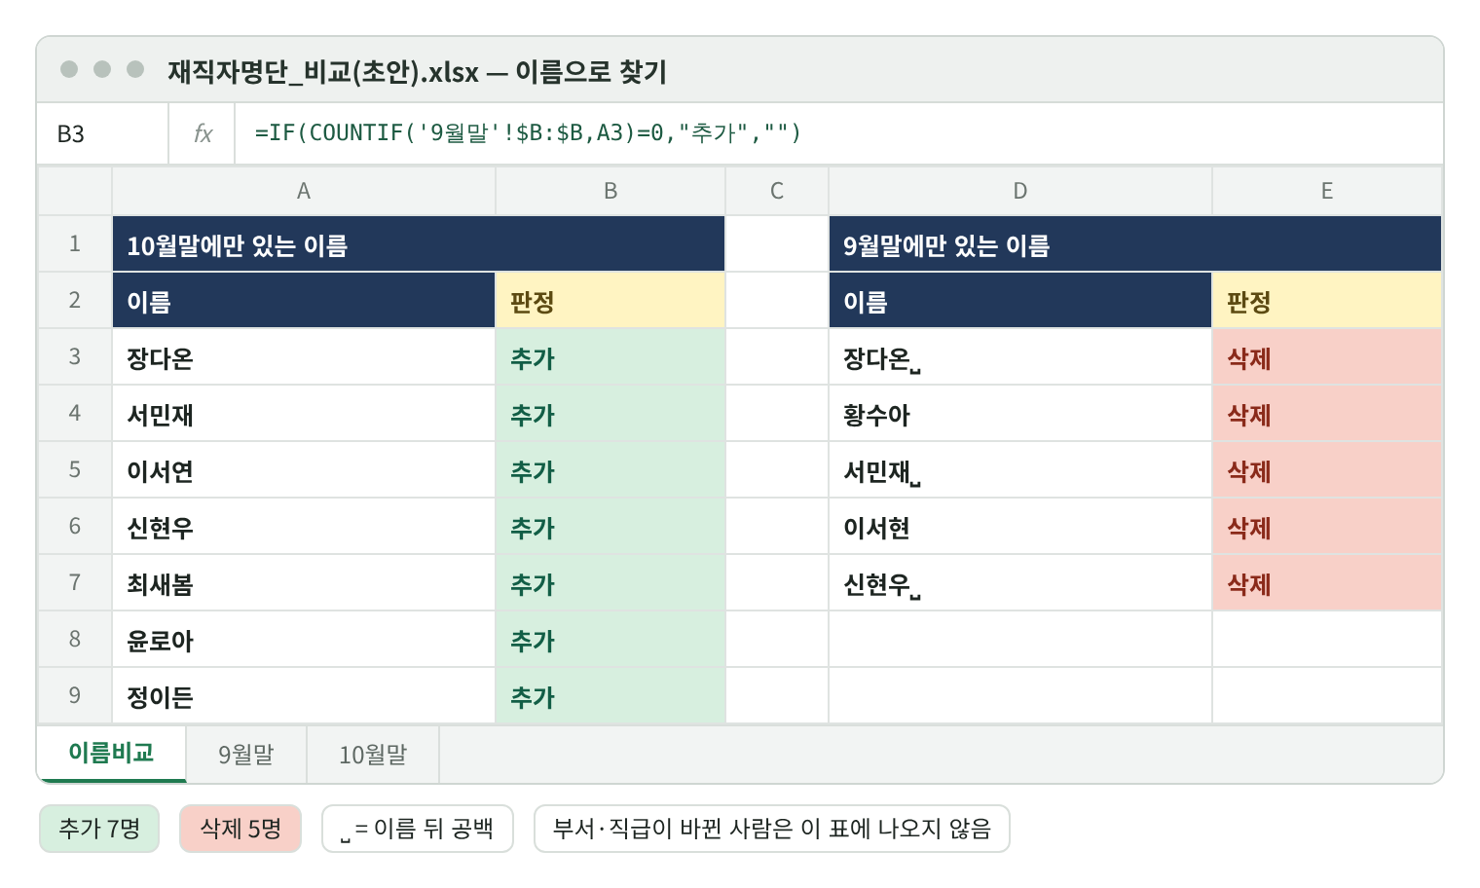Click the '추가 7명' summary chip
Viewport: 1480px width, 888px height.
[99, 829]
